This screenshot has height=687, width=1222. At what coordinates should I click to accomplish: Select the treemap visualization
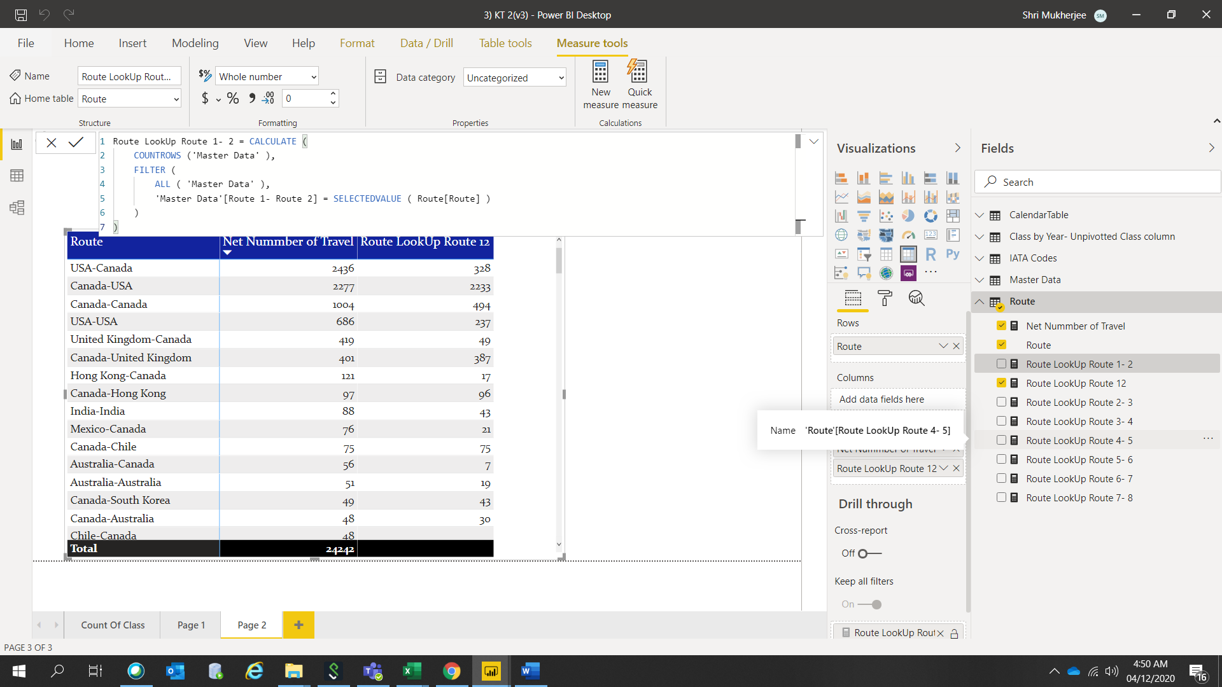(953, 216)
